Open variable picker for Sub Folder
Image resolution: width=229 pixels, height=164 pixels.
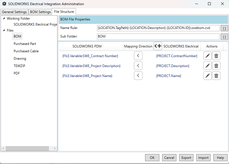coord(224,37)
